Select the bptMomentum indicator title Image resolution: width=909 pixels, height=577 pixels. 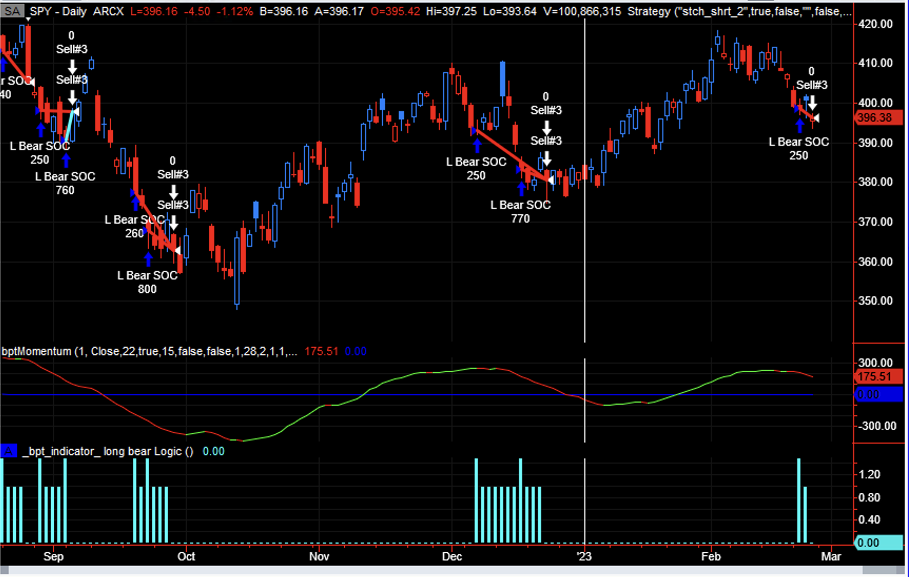coord(36,351)
